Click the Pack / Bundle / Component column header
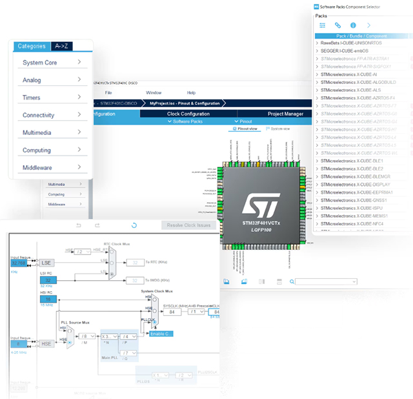The height and width of the screenshot is (399, 413). [361, 36]
